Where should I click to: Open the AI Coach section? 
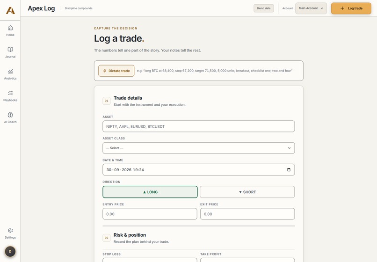(x=10, y=117)
